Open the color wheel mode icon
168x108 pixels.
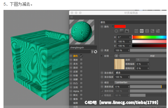(x=116, y=31)
